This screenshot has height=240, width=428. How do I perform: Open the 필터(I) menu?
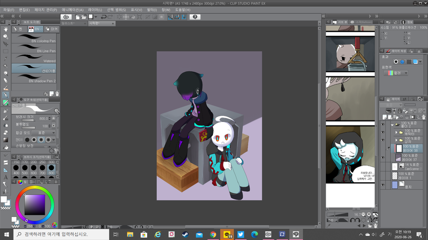[152, 10]
